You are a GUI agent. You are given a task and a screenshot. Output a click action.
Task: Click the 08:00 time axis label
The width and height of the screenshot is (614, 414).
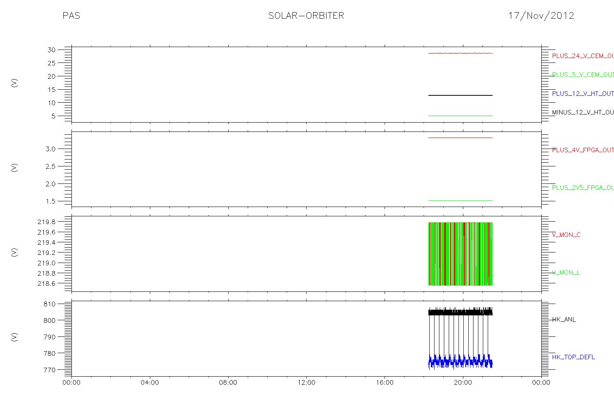pyautogui.click(x=228, y=383)
